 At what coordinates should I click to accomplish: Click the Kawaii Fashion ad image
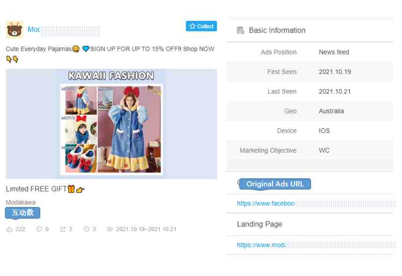(111, 124)
